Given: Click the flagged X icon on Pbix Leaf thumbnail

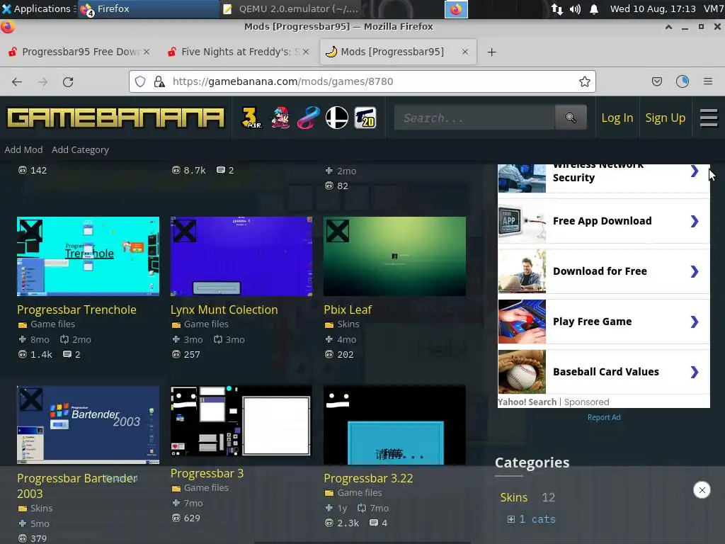Looking at the screenshot, I should [x=338, y=231].
